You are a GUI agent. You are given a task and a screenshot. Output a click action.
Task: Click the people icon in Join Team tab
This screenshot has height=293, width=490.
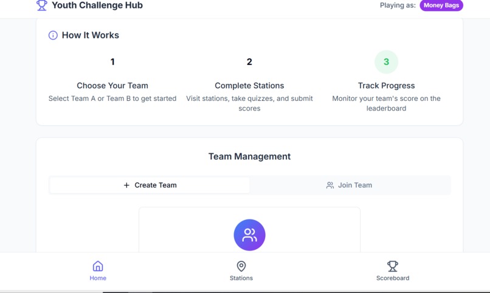(x=330, y=185)
